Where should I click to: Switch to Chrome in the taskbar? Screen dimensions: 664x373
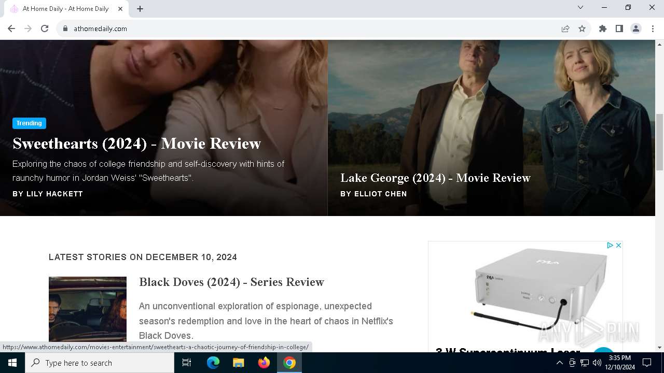(289, 363)
